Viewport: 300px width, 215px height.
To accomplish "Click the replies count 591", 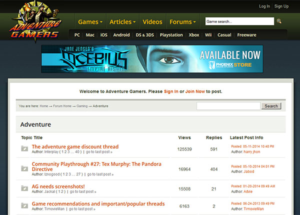I will [213, 149].
